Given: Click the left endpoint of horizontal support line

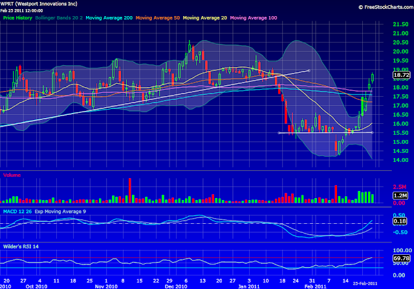Looking at the screenshot, I should click(x=279, y=133).
